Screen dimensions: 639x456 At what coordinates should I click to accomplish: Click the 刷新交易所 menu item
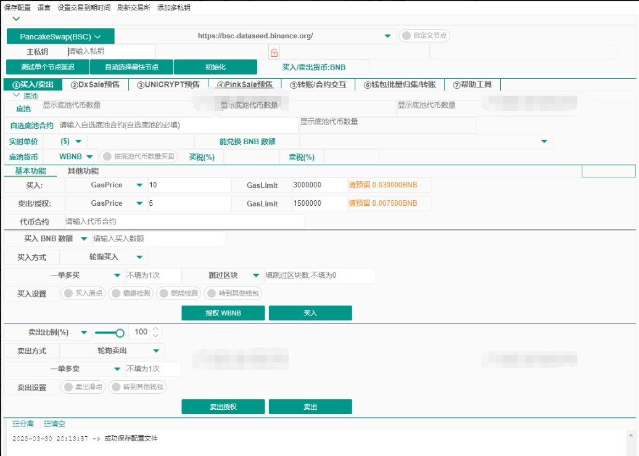coord(134,7)
